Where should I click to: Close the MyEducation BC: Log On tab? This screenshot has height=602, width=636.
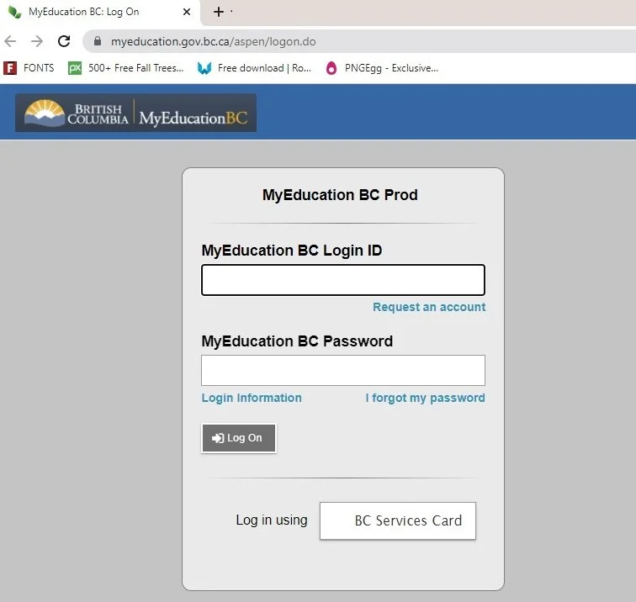click(x=187, y=12)
